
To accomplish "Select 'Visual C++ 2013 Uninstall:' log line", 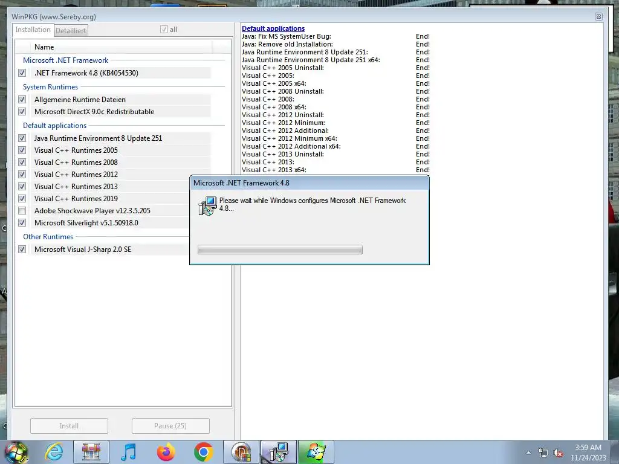I will point(283,154).
